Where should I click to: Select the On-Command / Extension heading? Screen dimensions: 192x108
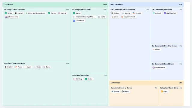(162, 10)
